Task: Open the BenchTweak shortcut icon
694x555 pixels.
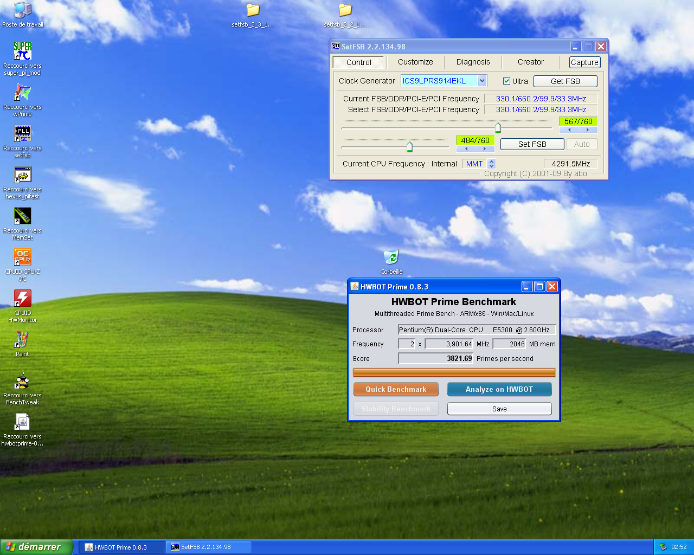Action: [22, 380]
